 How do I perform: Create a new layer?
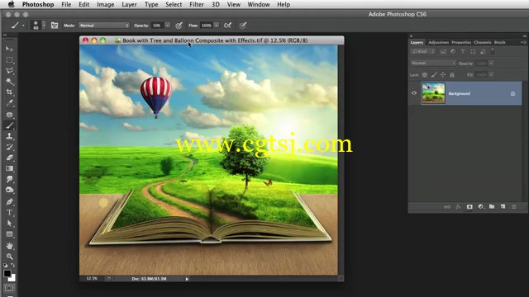503,207
